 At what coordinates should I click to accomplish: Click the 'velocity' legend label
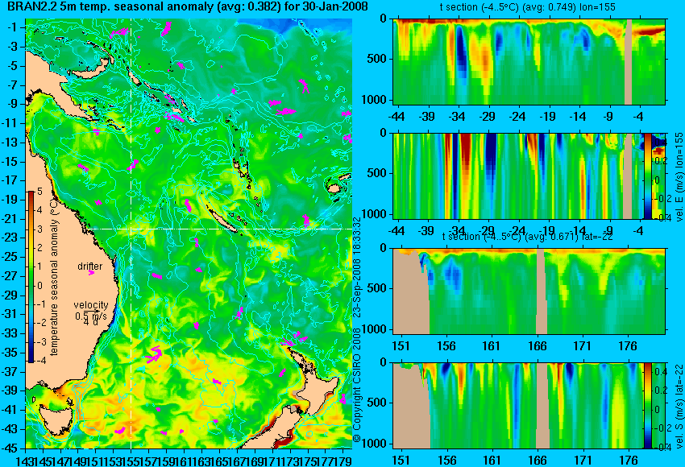coord(91,305)
